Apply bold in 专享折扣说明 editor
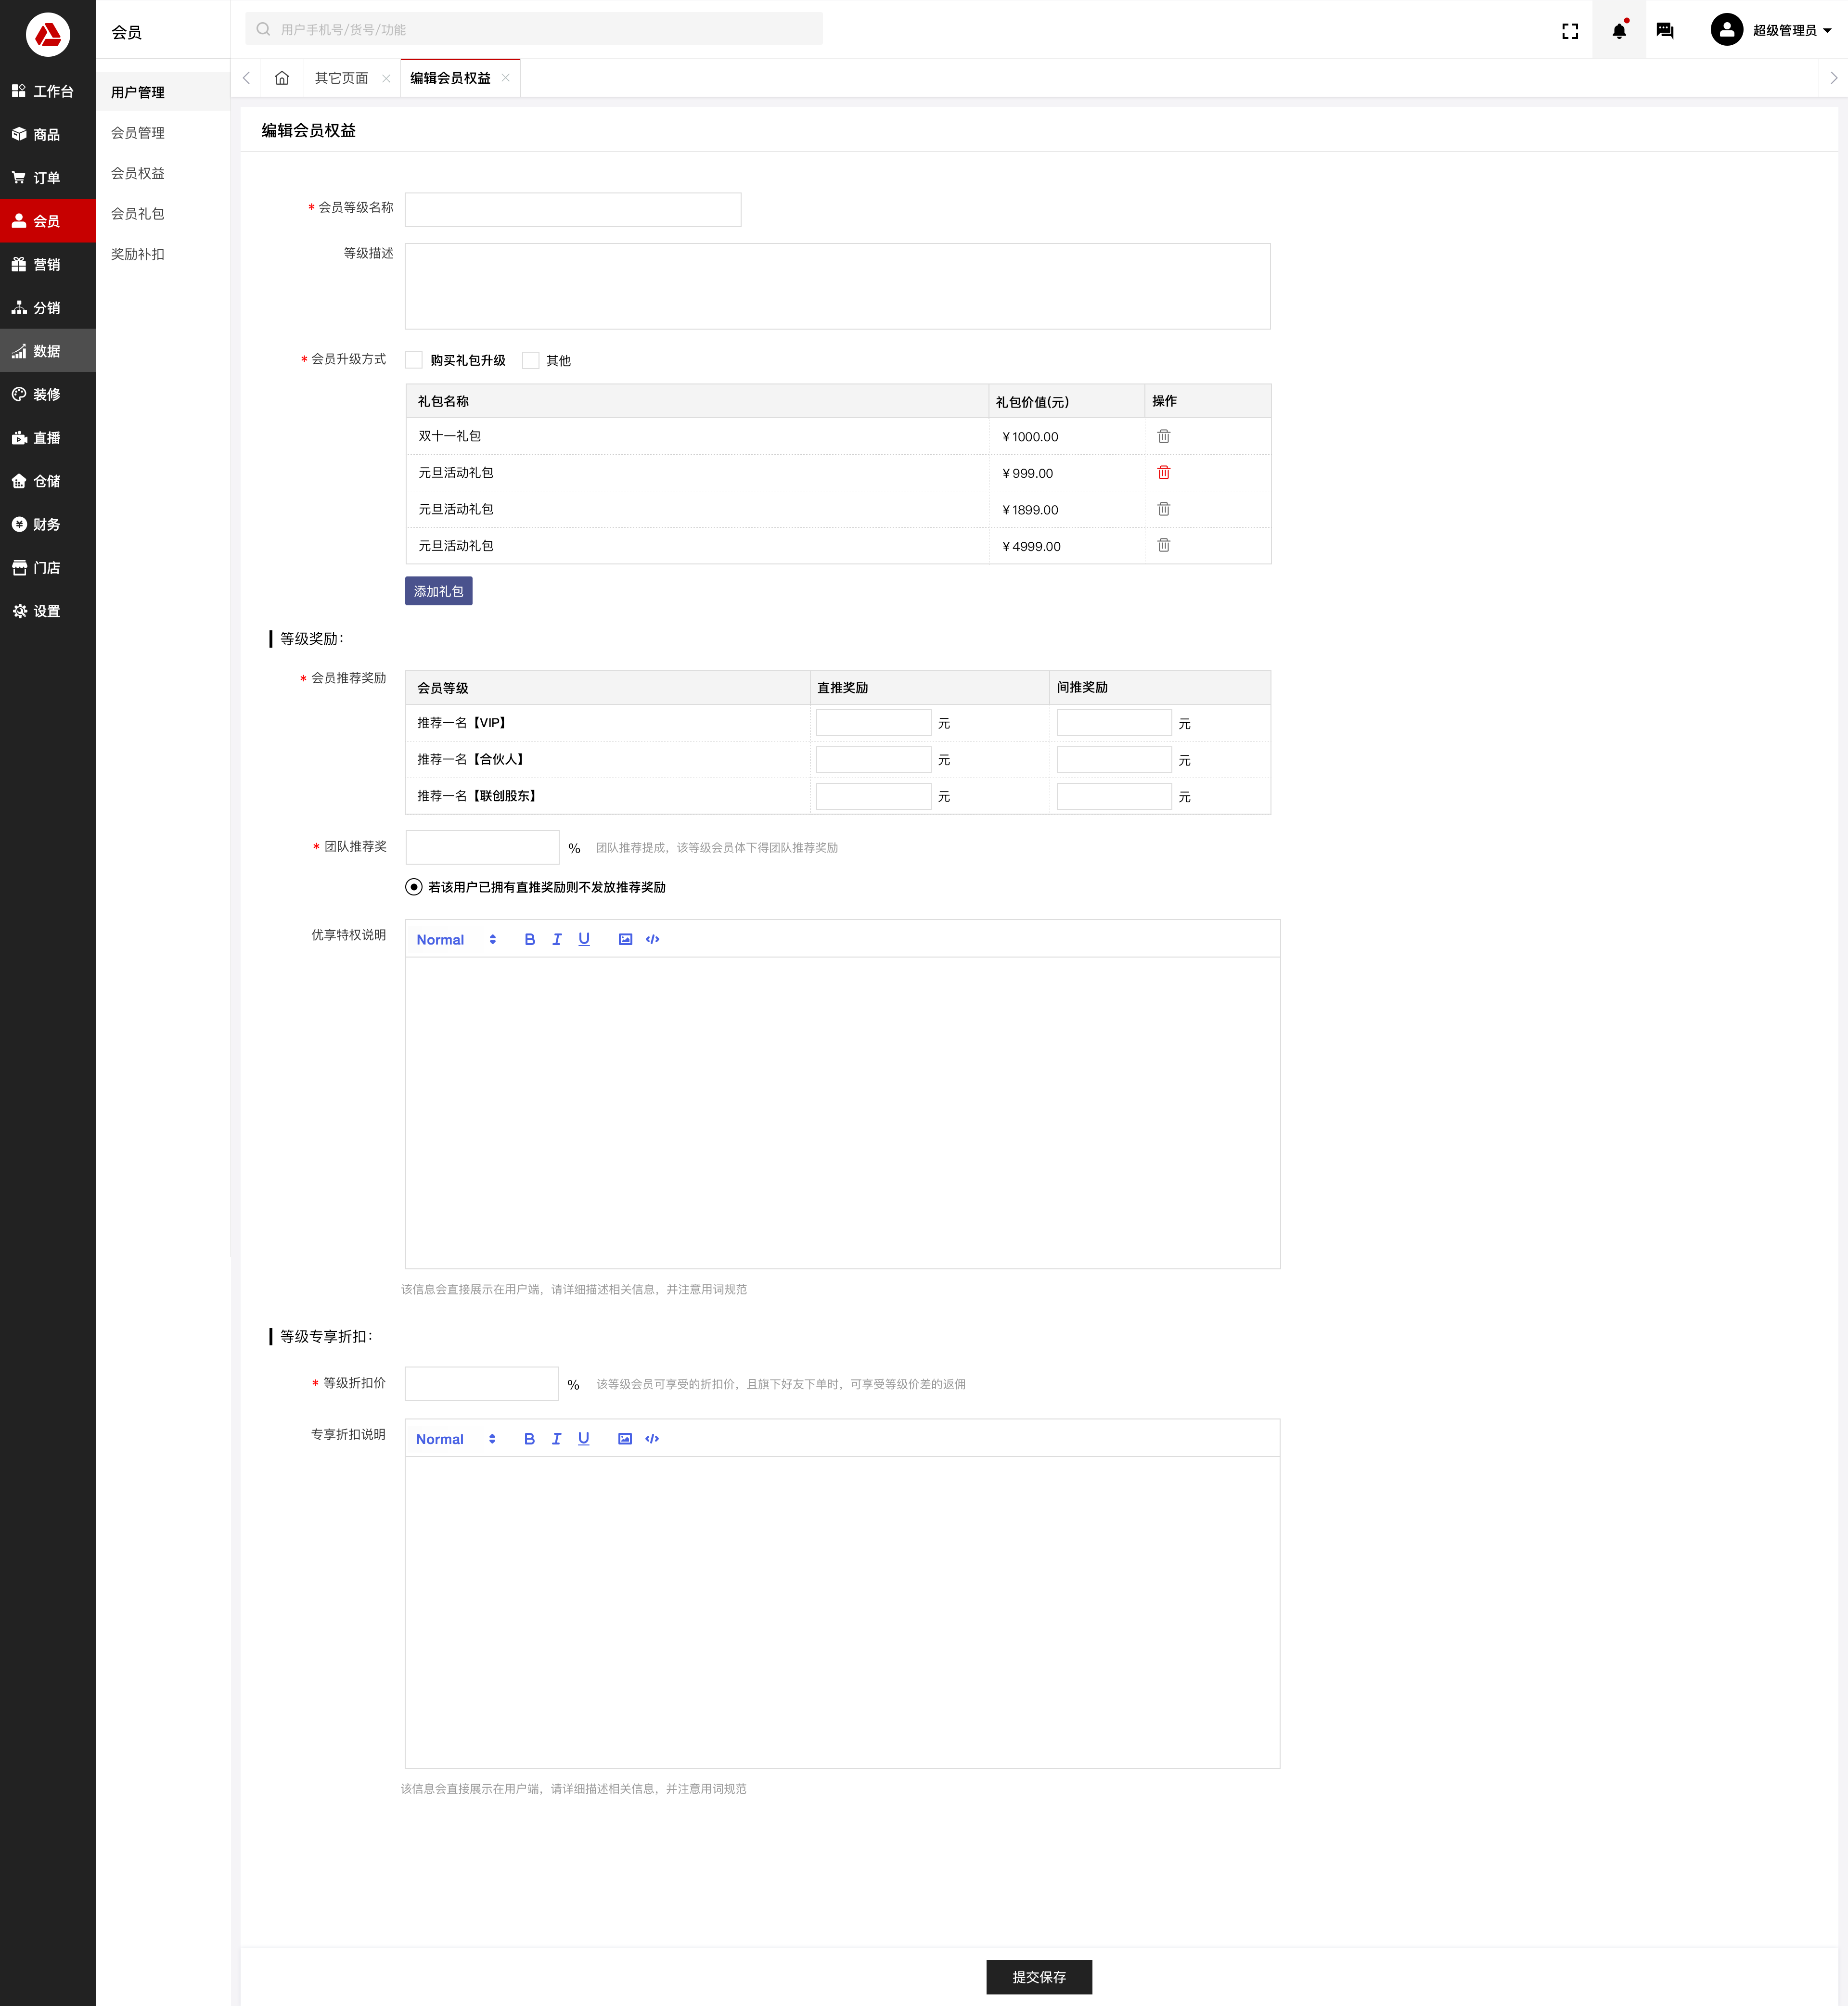Image resolution: width=1848 pixels, height=2006 pixels. [x=529, y=1439]
